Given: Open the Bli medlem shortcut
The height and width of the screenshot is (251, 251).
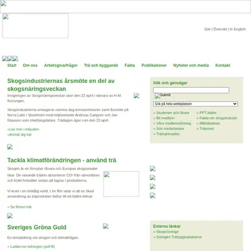Looking at the screenshot, I should click(x=165, y=118).
